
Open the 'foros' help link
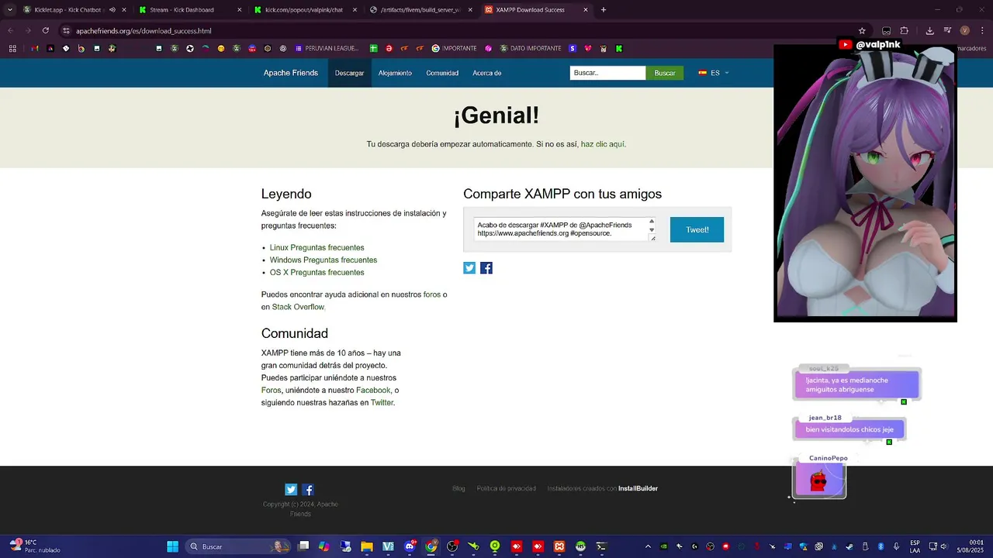[x=431, y=295]
